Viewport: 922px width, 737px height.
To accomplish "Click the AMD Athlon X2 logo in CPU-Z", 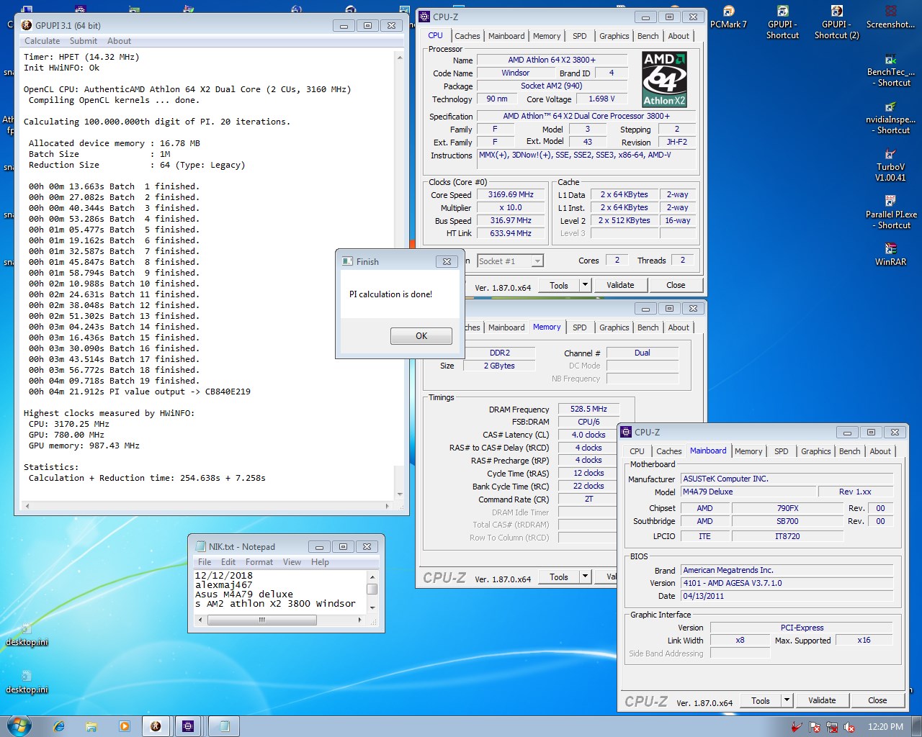I will tap(664, 79).
